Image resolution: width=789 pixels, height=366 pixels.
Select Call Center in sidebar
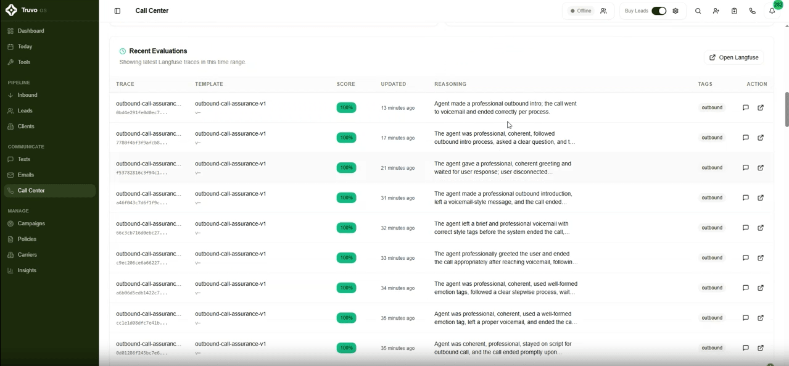49,191
